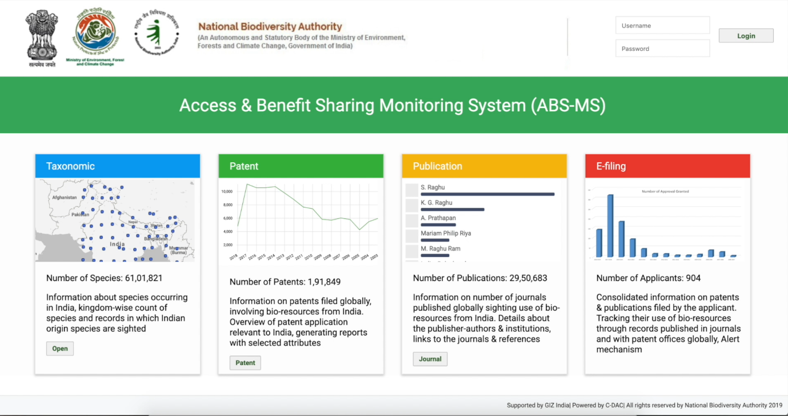This screenshot has width=788, height=416.
Task: Select the red E-filing card header
Action: point(667,166)
